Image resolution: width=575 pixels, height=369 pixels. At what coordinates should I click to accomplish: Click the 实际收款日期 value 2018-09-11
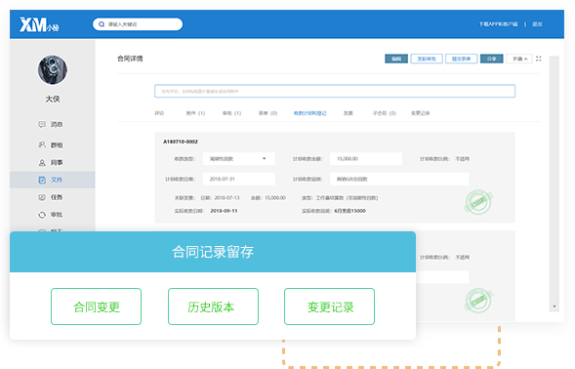pos(224,211)
